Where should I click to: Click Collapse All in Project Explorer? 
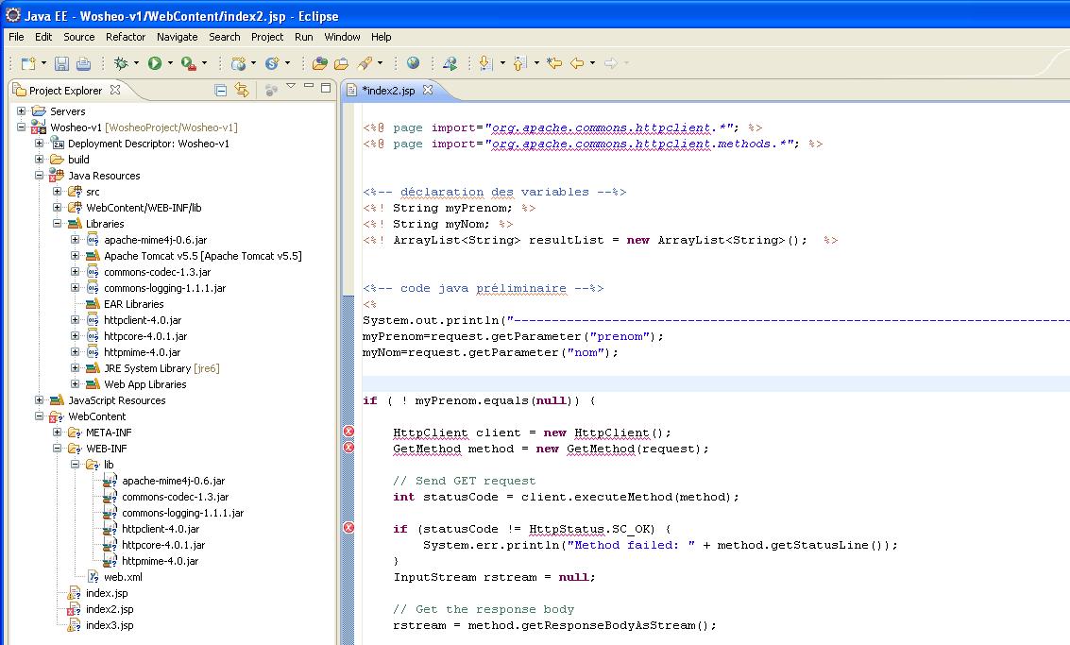[221, 90]
